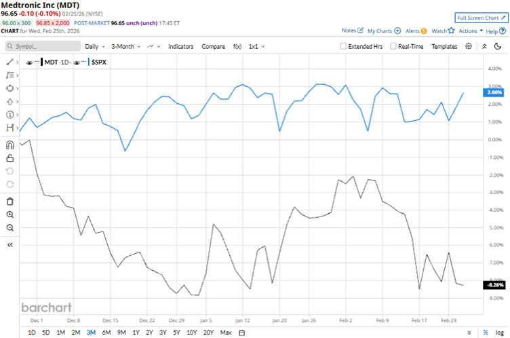510x338 pixels.
Task: Open the Compare menu
Action: 213,47
